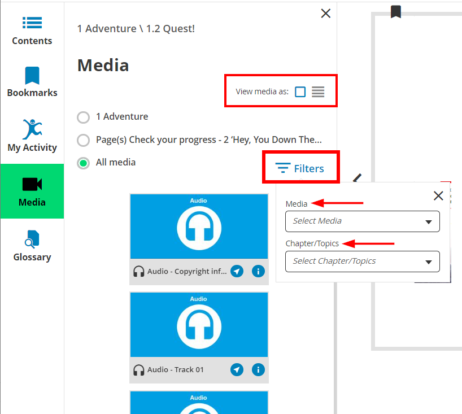462x414 pixels.
Task: Close the Media side panel
Action: (x=325, y=14)
